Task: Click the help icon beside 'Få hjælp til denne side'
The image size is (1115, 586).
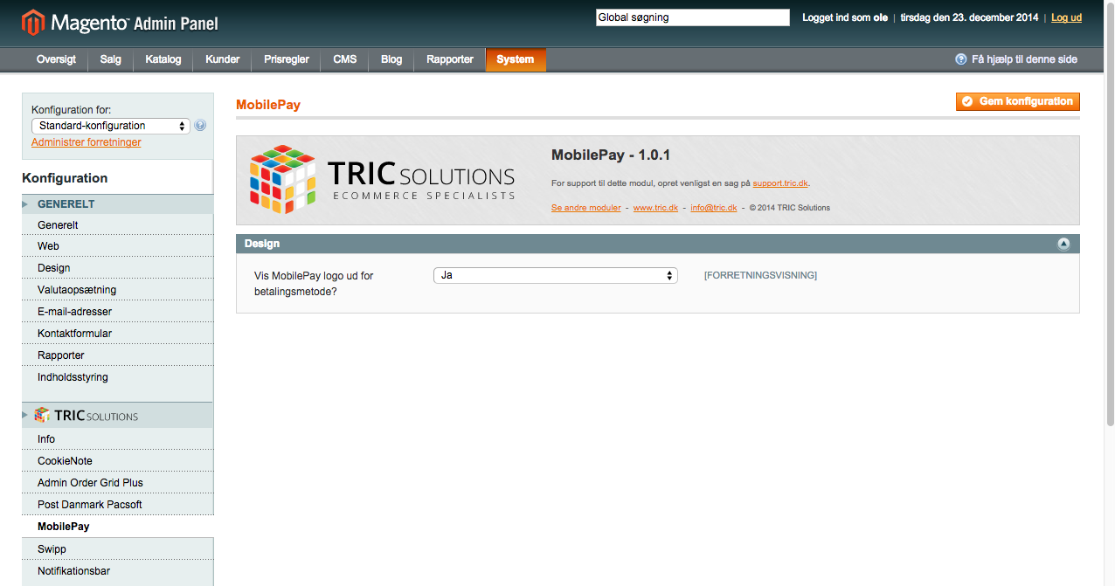Action: coord(961,59)
